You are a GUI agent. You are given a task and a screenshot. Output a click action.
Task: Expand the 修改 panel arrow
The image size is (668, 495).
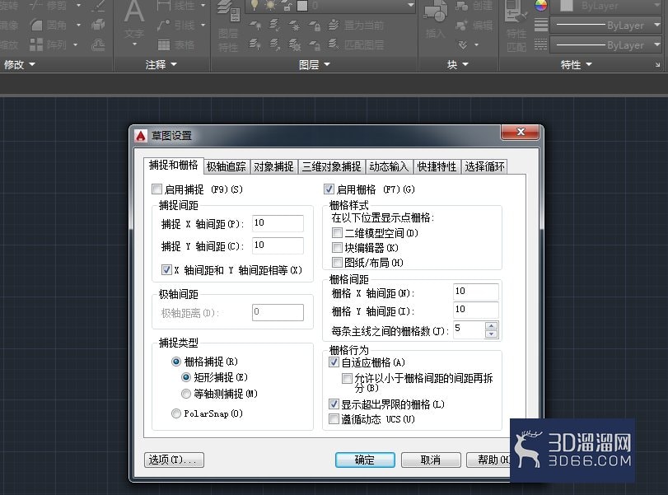[x=32, y=65]
